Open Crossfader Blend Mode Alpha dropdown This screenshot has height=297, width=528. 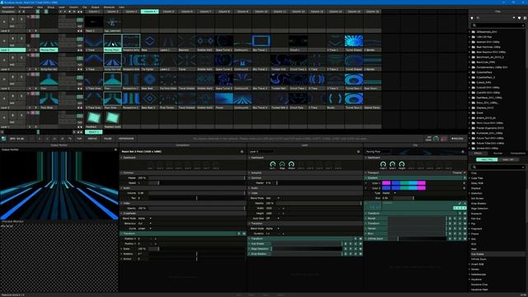pos(145,219)
